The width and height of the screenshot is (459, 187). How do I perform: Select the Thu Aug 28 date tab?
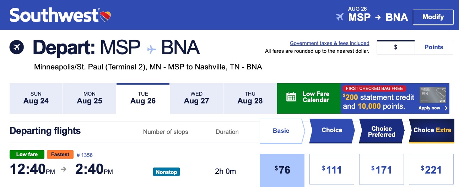coord(250,98)
